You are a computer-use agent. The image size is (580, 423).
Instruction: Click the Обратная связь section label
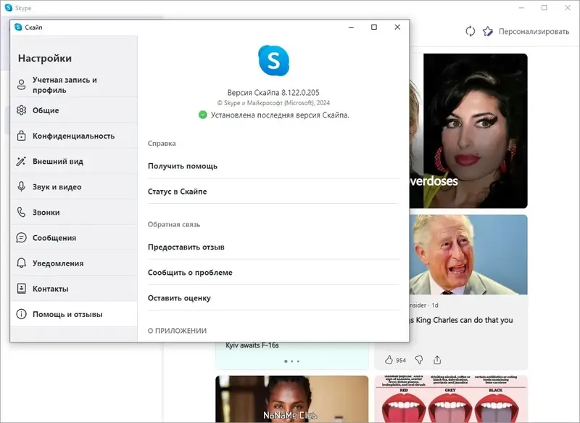click(174, 224)
